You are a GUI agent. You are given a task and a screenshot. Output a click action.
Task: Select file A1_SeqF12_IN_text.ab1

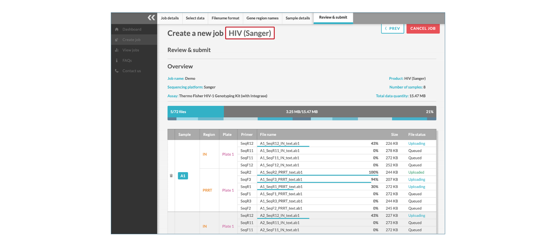[280, 165]
